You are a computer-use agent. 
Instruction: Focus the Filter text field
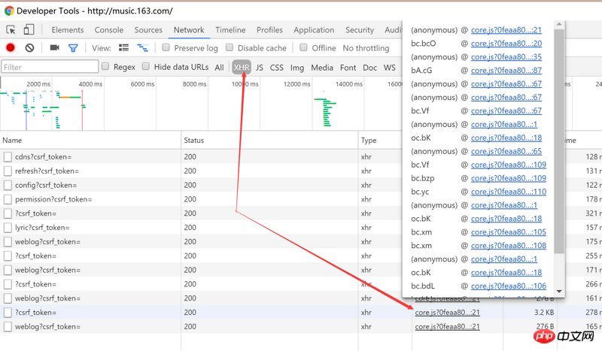50,67
